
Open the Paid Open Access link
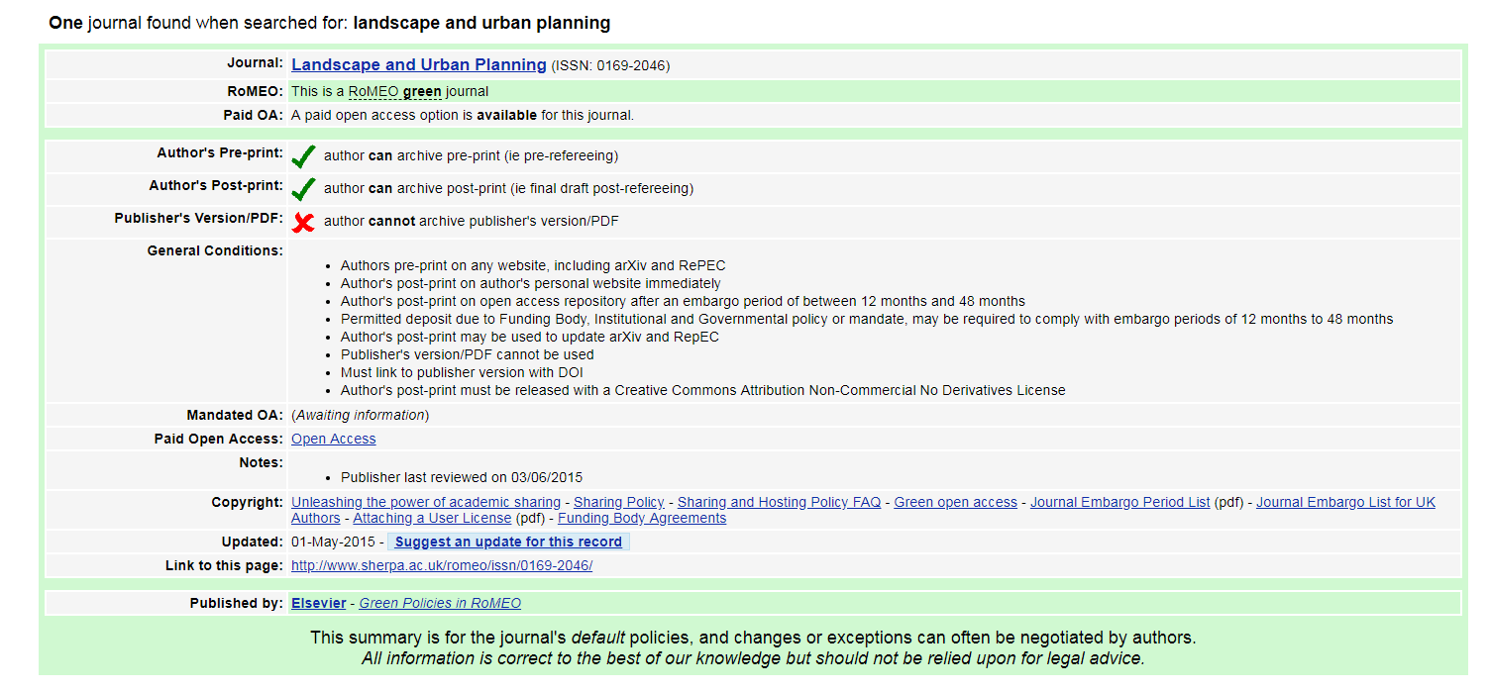click(333, 440)
